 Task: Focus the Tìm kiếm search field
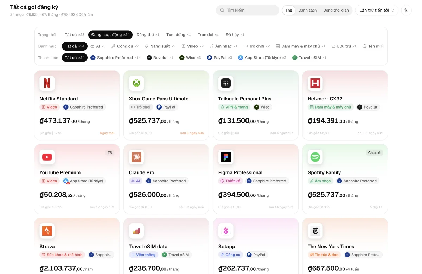pyautogui.click(x=248, y=10)
